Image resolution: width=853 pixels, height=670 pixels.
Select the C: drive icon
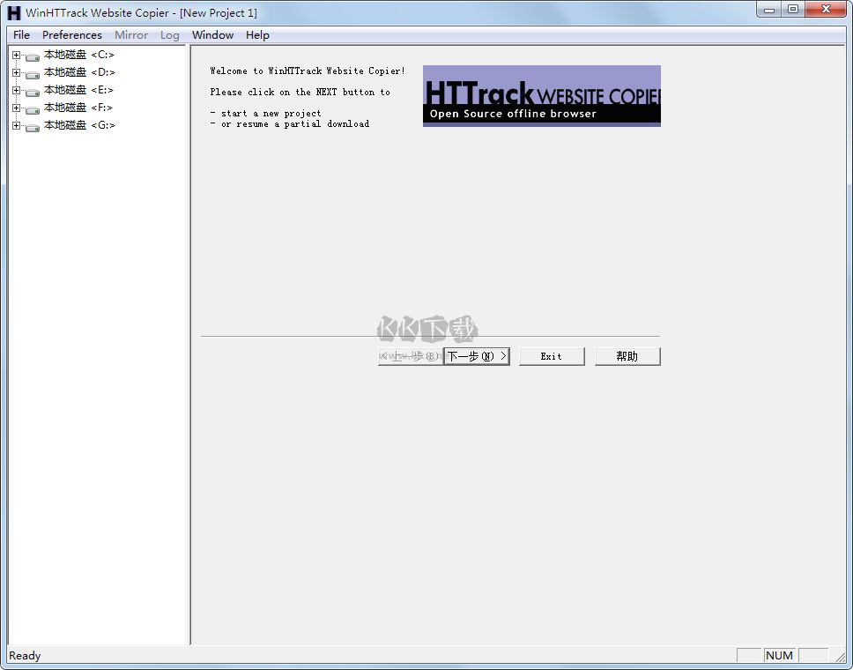tap(33, 56)
